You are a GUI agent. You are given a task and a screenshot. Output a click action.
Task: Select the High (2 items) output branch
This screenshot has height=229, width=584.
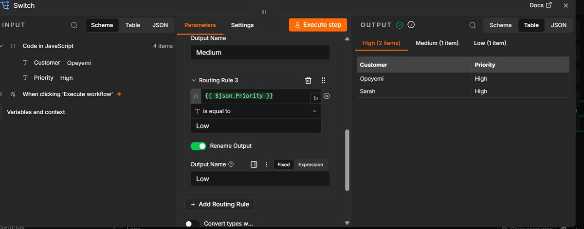click(x=381, y=43)
